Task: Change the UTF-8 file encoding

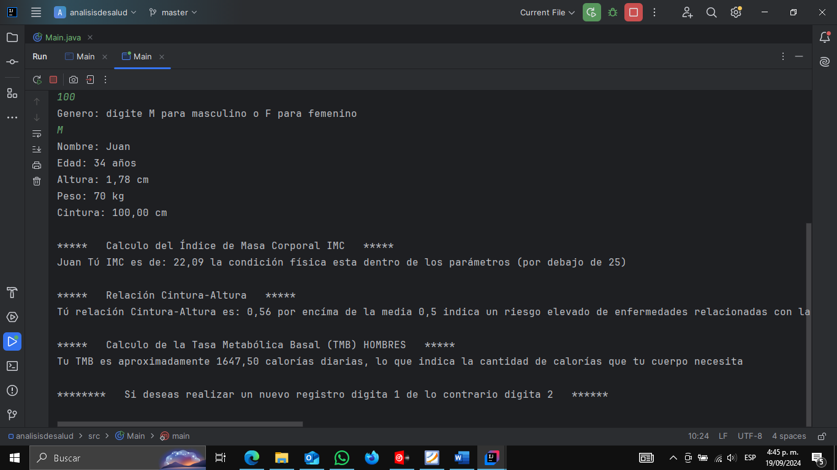Action: (750, 436)
